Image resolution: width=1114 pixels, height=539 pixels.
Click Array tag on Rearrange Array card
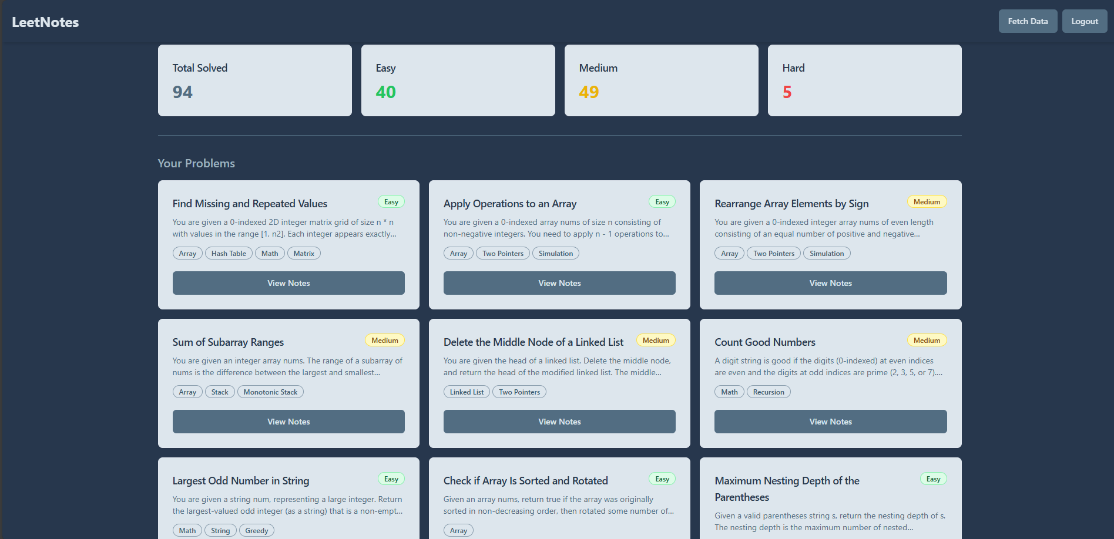coord(729,254)
